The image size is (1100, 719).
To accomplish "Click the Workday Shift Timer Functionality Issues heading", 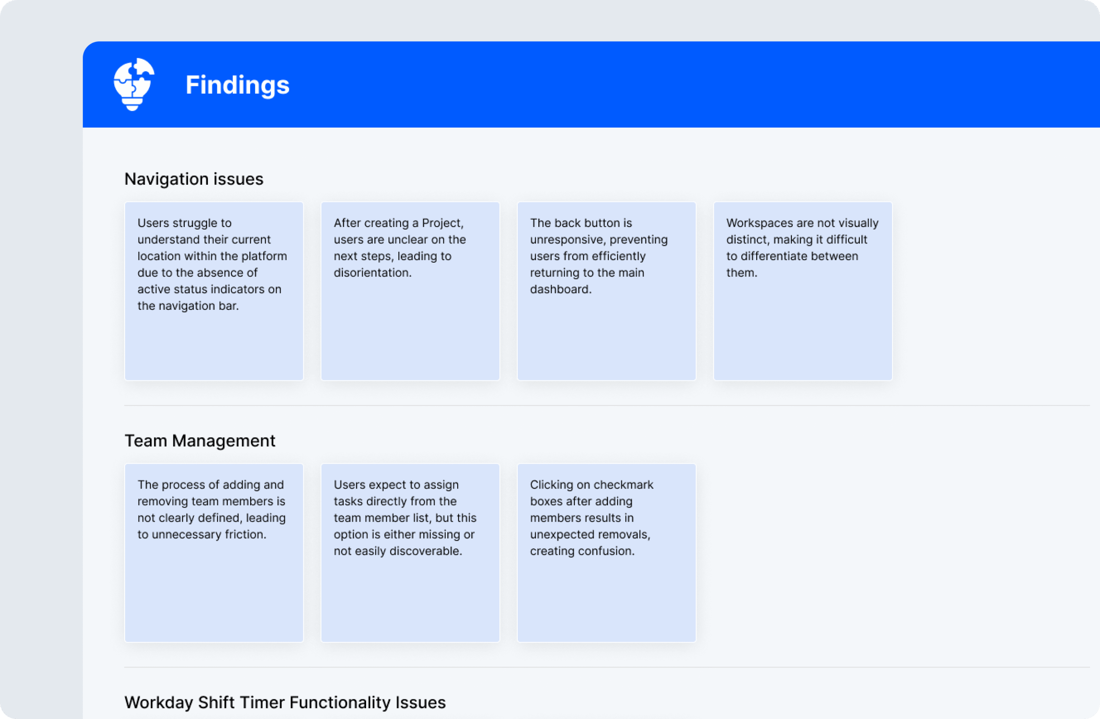I will pyautogui.click(x=285, y=702).
